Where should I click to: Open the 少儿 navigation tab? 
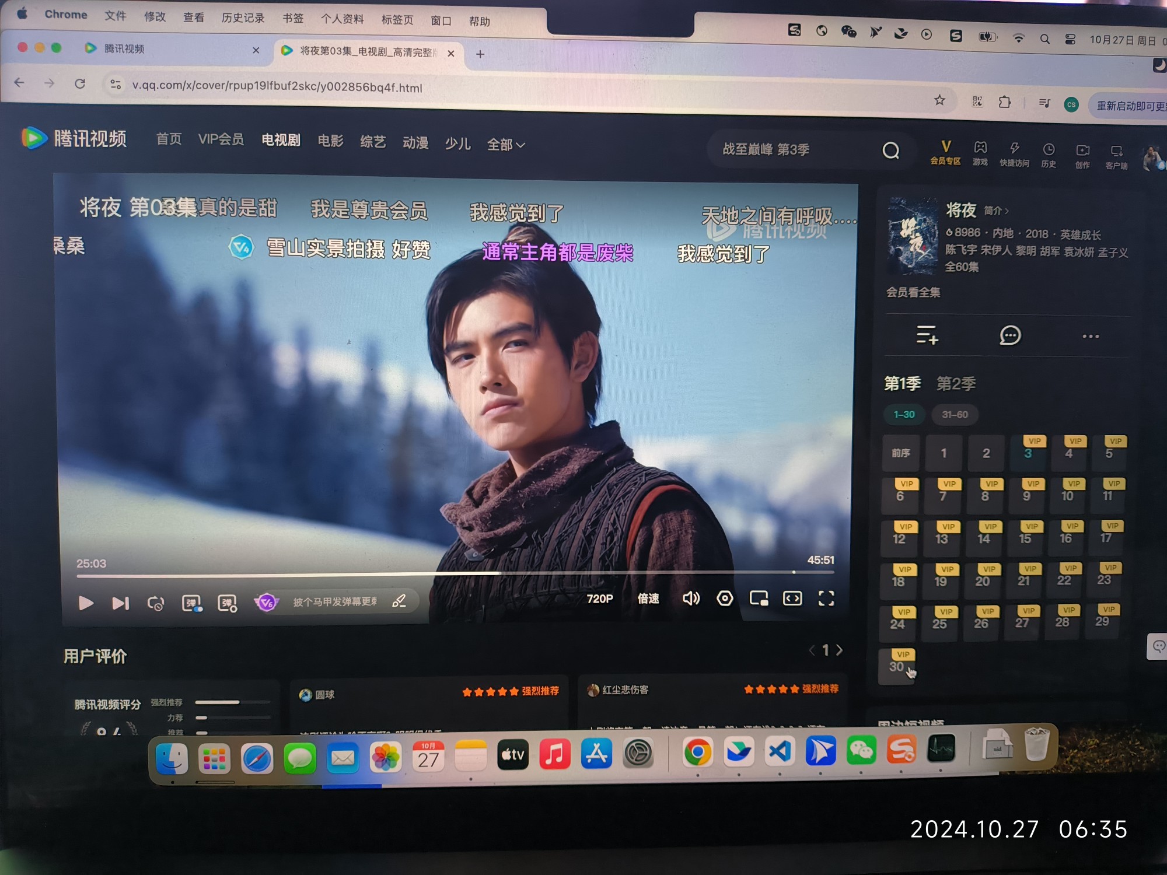[457, 143]
